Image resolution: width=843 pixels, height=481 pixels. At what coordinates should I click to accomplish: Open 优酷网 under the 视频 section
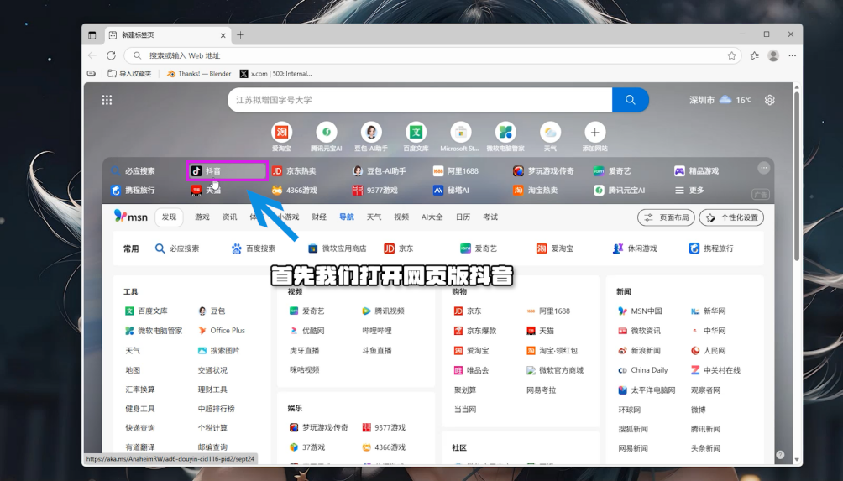307,331
